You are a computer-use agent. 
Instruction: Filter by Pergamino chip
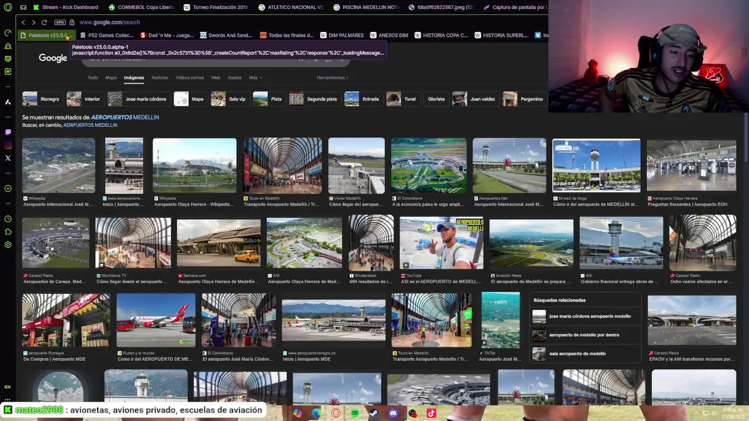pos(524,99)
